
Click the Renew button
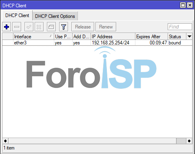coord(106,27)
